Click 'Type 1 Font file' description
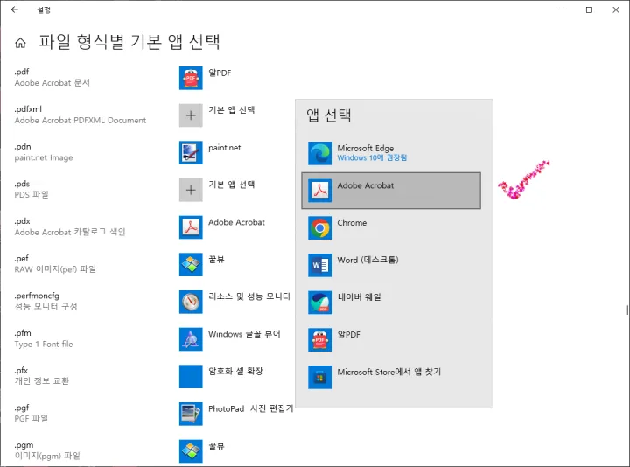Screen dimensions: 630x467 [44, 344]
